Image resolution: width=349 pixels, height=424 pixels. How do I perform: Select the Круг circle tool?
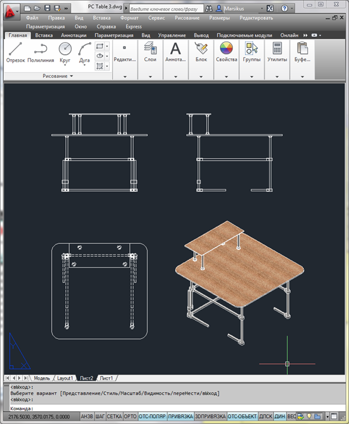point(65,53)
